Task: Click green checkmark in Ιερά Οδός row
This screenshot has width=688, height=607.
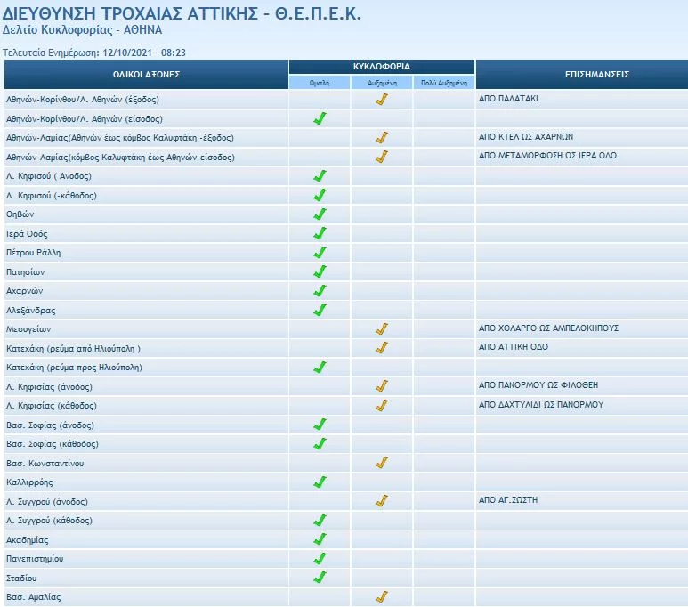Action: click(x=320, y=233)
